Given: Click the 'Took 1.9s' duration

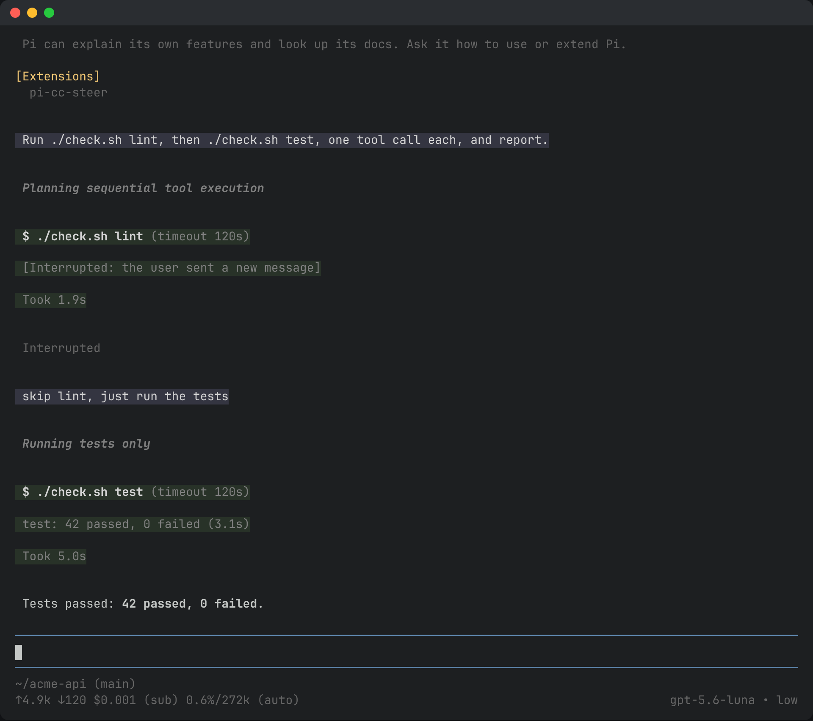Looking at the screenshot, I should pos(51,300).
